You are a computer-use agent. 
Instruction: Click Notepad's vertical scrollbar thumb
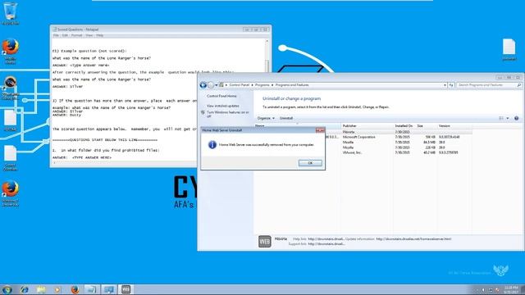[267, 66]
